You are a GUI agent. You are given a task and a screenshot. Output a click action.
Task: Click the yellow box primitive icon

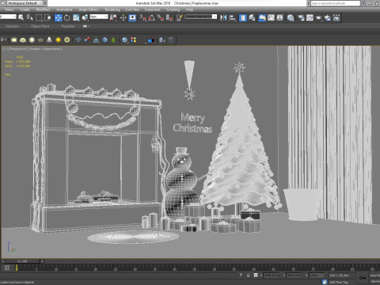14,40
